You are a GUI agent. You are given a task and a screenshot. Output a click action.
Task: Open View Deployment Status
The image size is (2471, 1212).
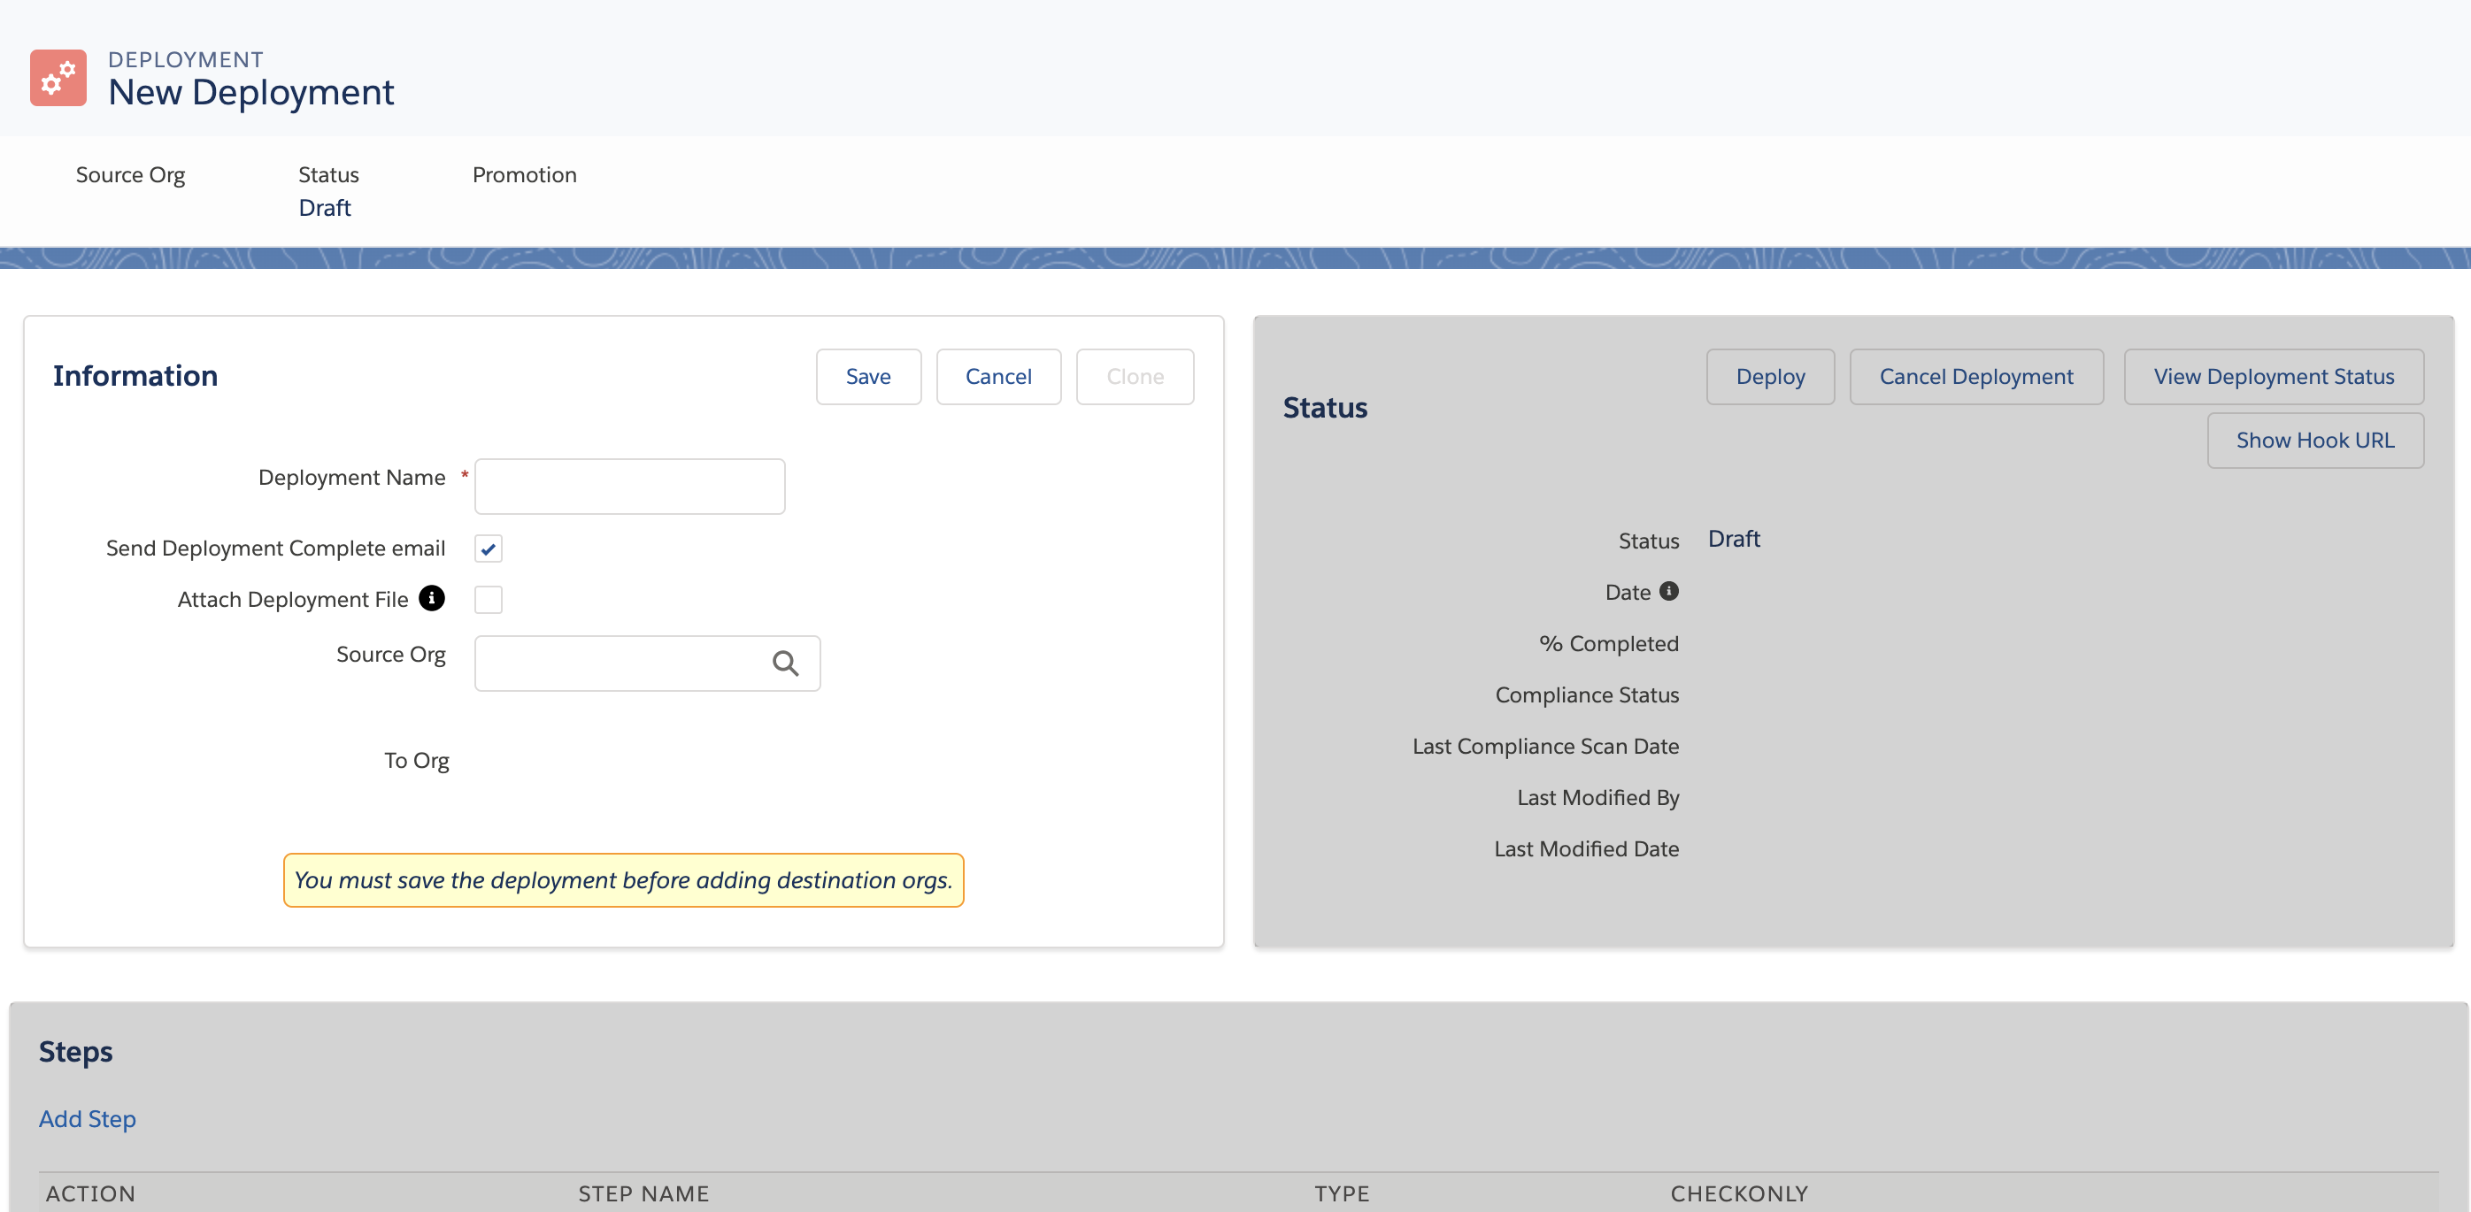2274,377
